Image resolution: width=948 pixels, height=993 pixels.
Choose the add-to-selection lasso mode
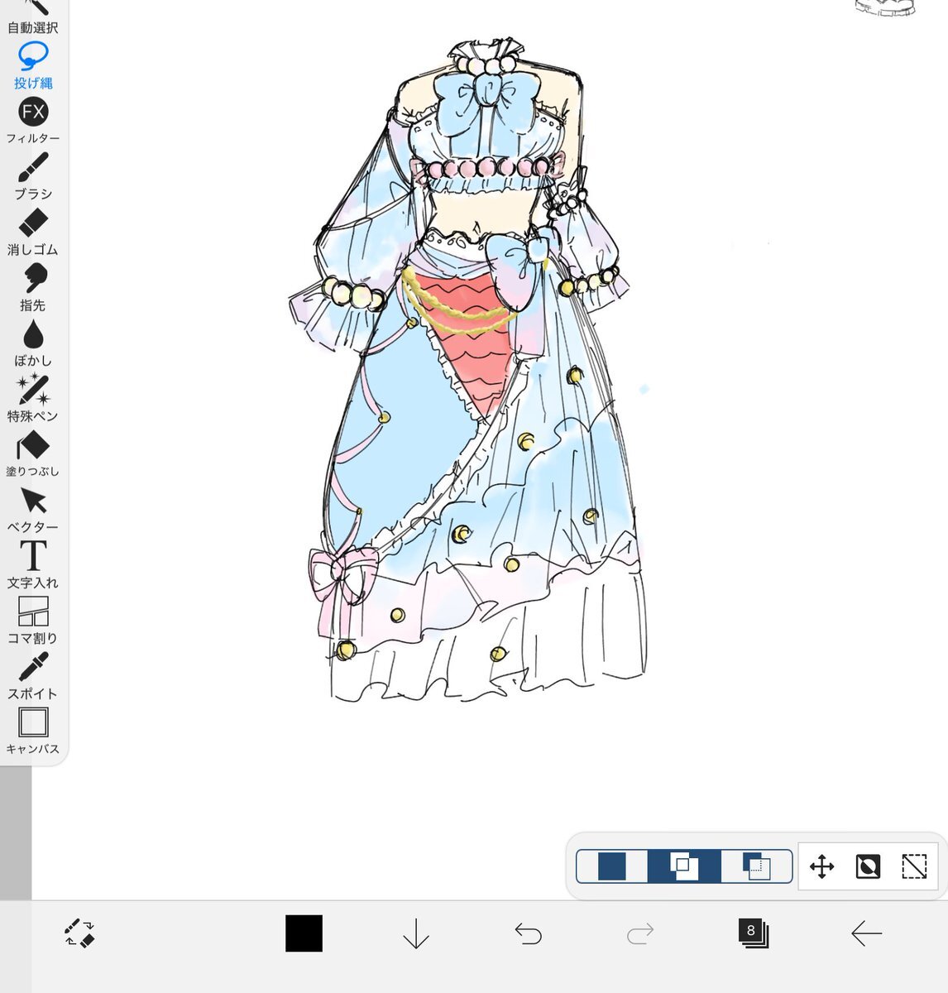point(684,866)
